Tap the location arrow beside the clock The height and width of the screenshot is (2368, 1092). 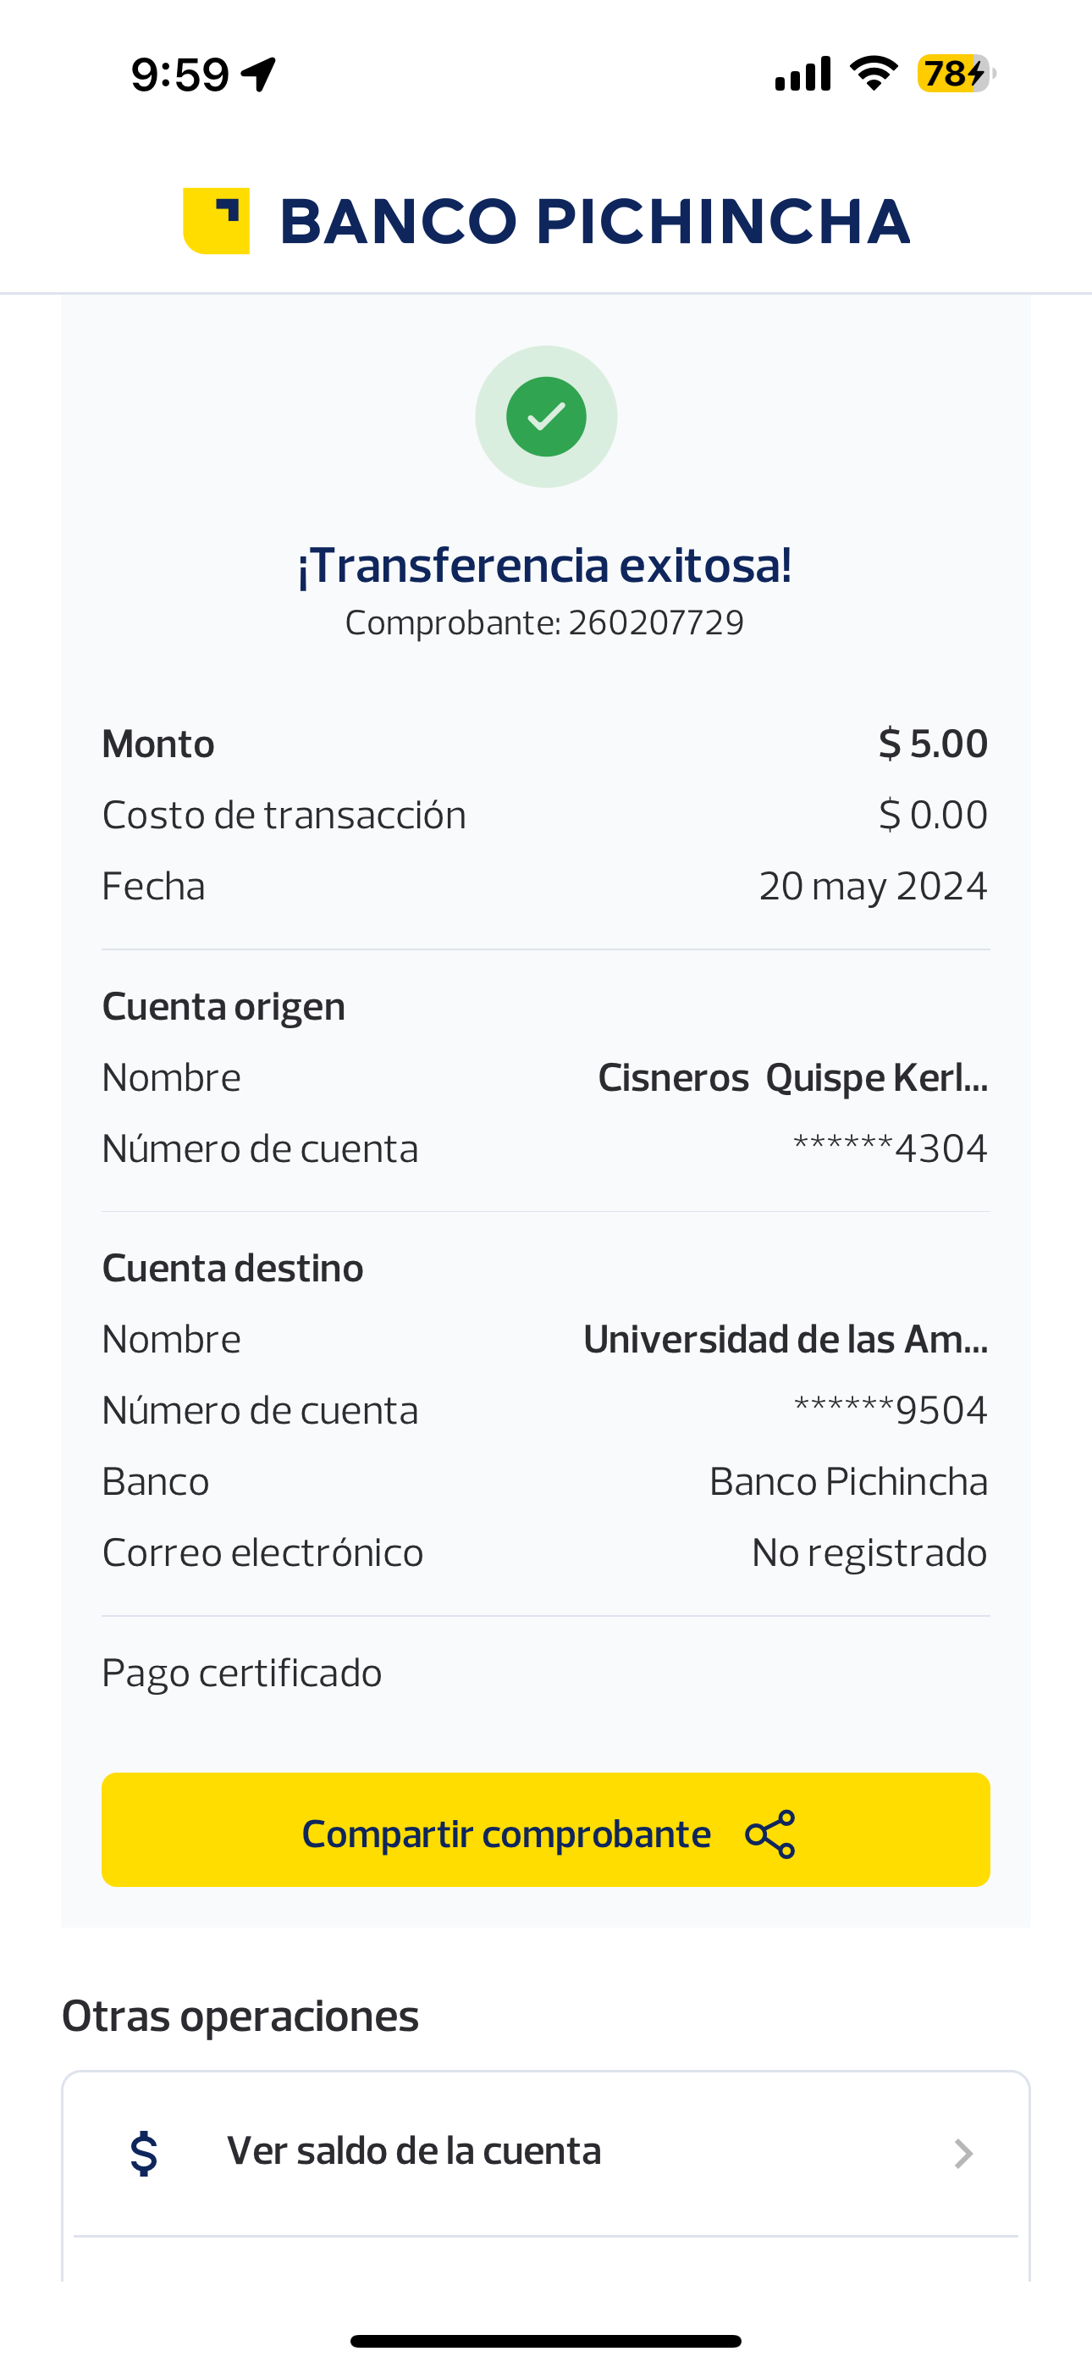tap(259, 74)
